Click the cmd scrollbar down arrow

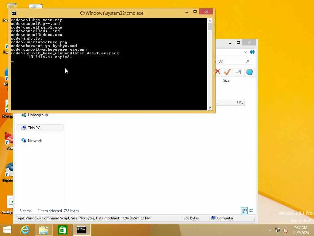tap(210, 108)
